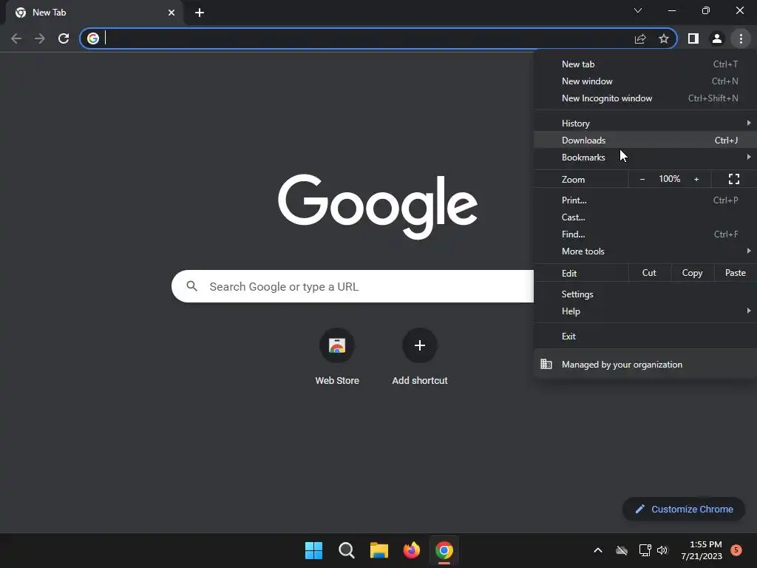The height and width of the screenshot is (568, 757).
Task: Click the three-dot Chrome menu button
Action: click(741, 38)
